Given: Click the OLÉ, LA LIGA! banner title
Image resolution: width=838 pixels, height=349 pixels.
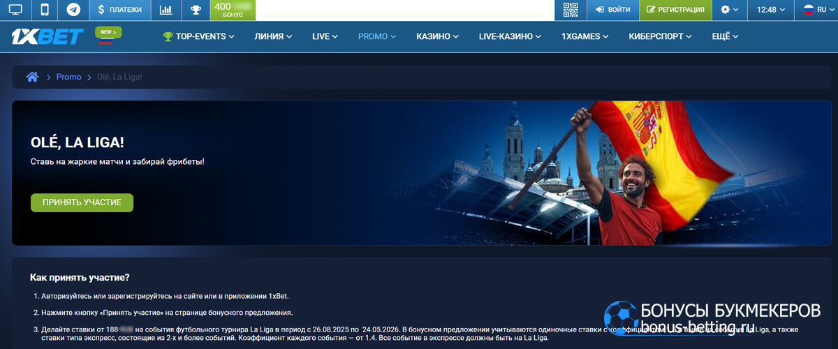Looking at the screenshot, I should (78, 143).
